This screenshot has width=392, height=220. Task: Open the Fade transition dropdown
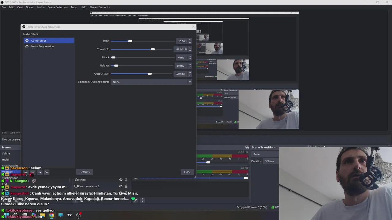pyautogui.click(x=265, y=154)
